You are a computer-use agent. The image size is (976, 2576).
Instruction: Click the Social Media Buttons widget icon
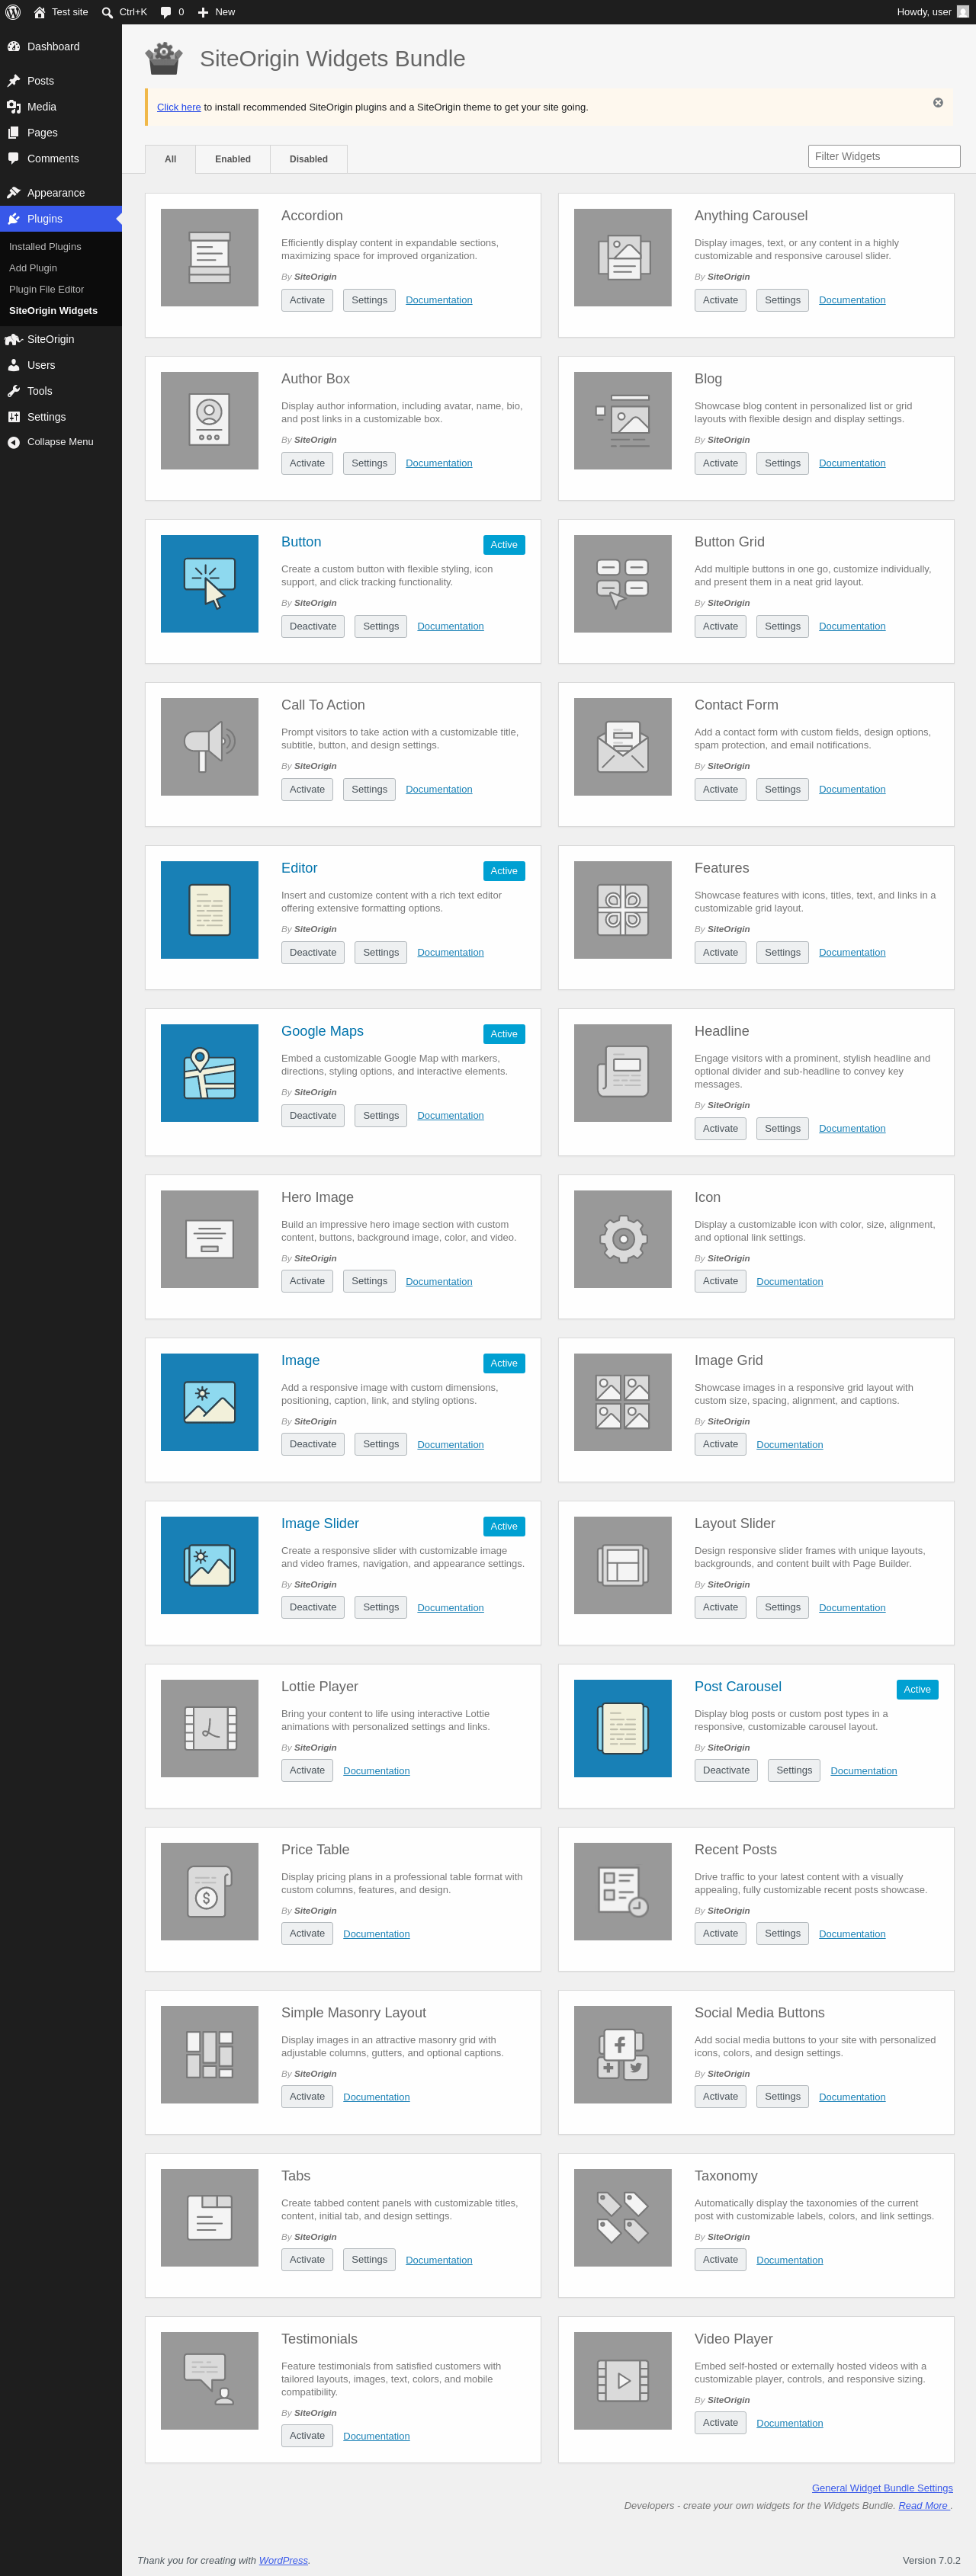622,2053
